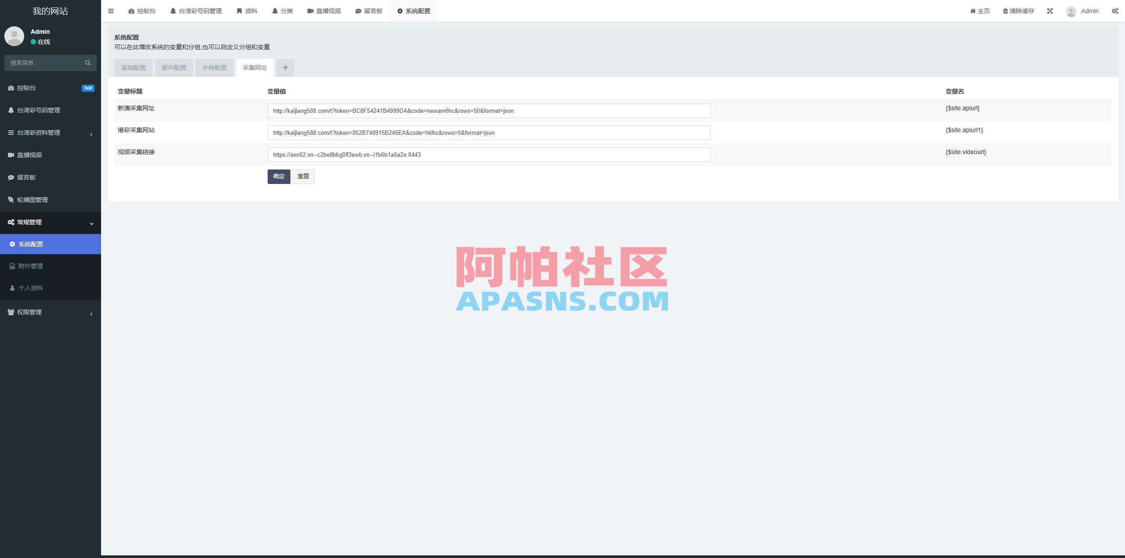Click the 新澳采集网址 URL input field
This screenshot has width=1125, height=558.
coord(489,111)
